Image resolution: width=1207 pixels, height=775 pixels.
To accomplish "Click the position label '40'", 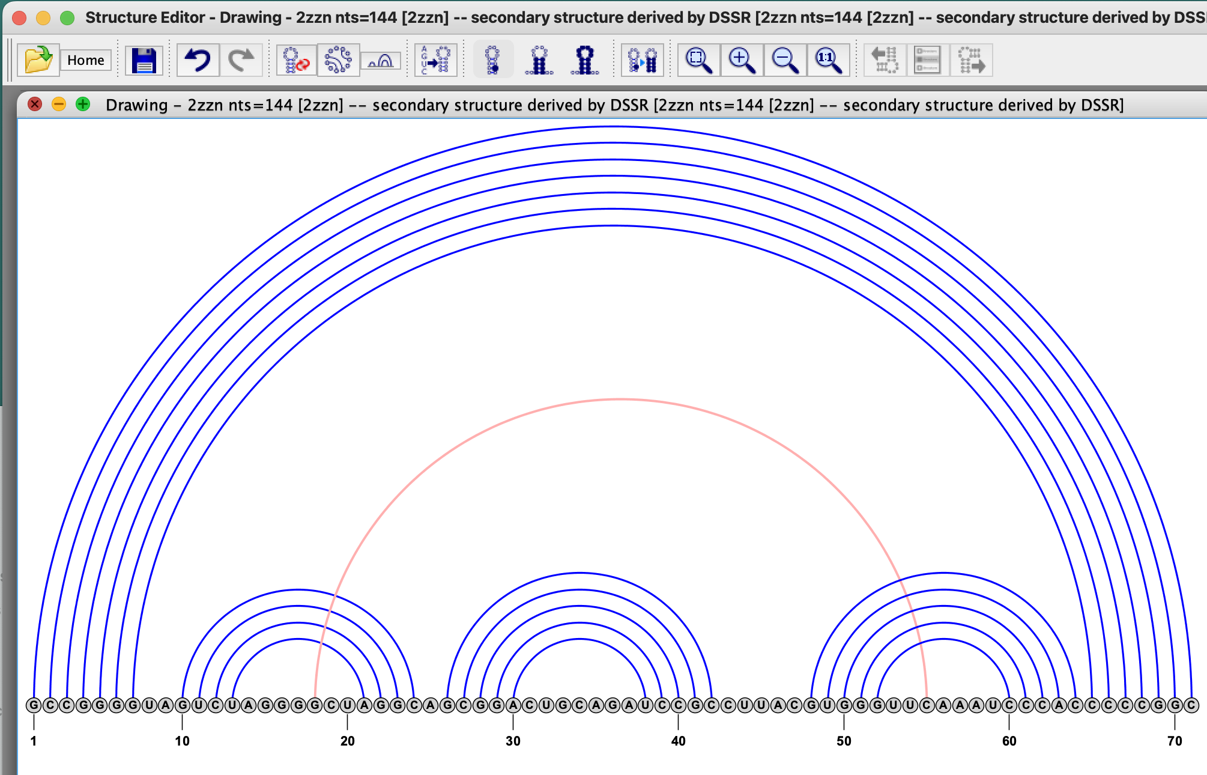I will point(679,741).
